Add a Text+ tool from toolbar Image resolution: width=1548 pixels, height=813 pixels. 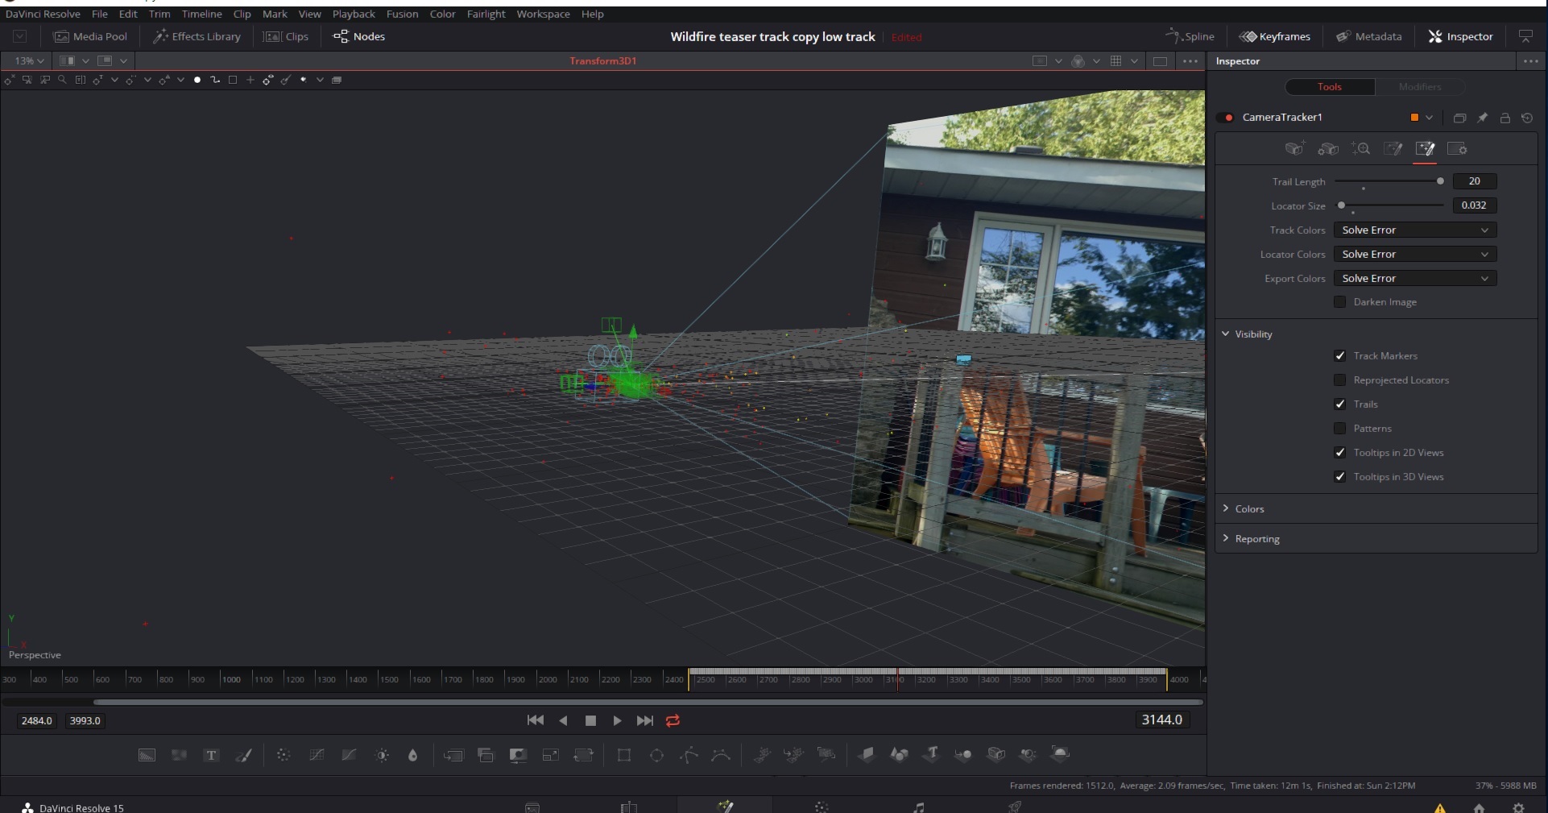point(211,755)
